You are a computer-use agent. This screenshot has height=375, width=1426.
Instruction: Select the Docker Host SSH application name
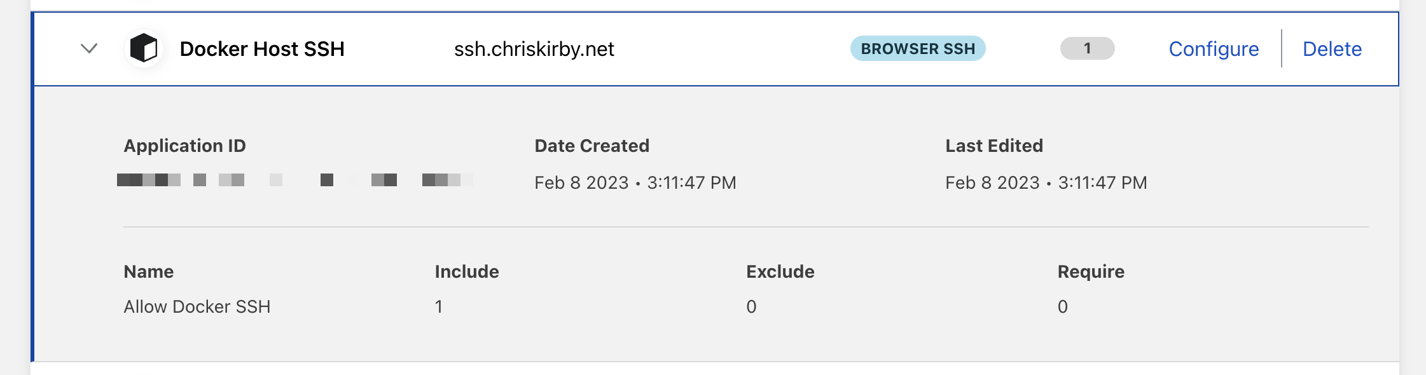coord(262,49)
